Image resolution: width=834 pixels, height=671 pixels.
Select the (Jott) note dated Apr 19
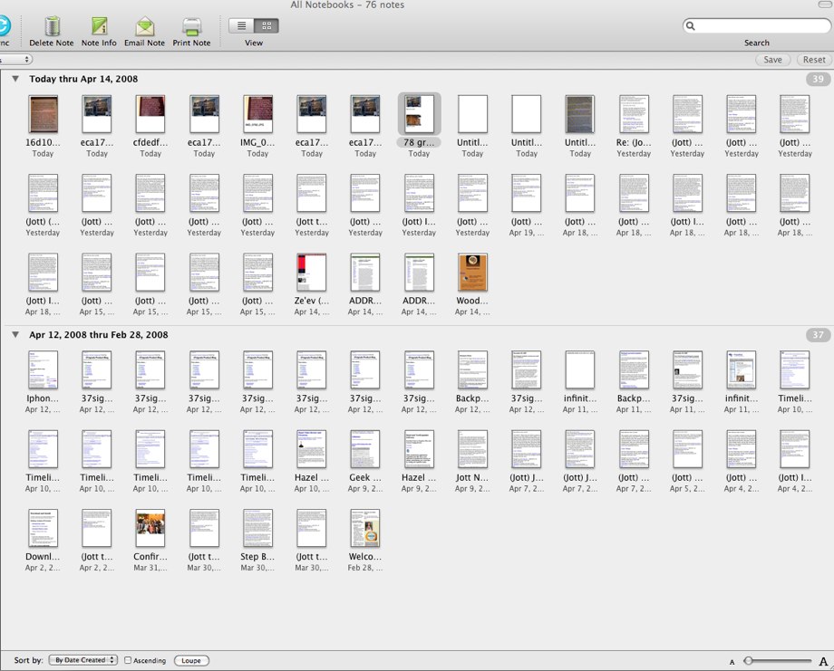(527, 193)
